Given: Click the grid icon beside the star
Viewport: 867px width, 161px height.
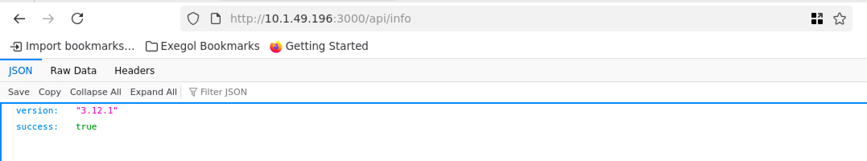Looking at the screenshot, I should click(x=817, y=19).
